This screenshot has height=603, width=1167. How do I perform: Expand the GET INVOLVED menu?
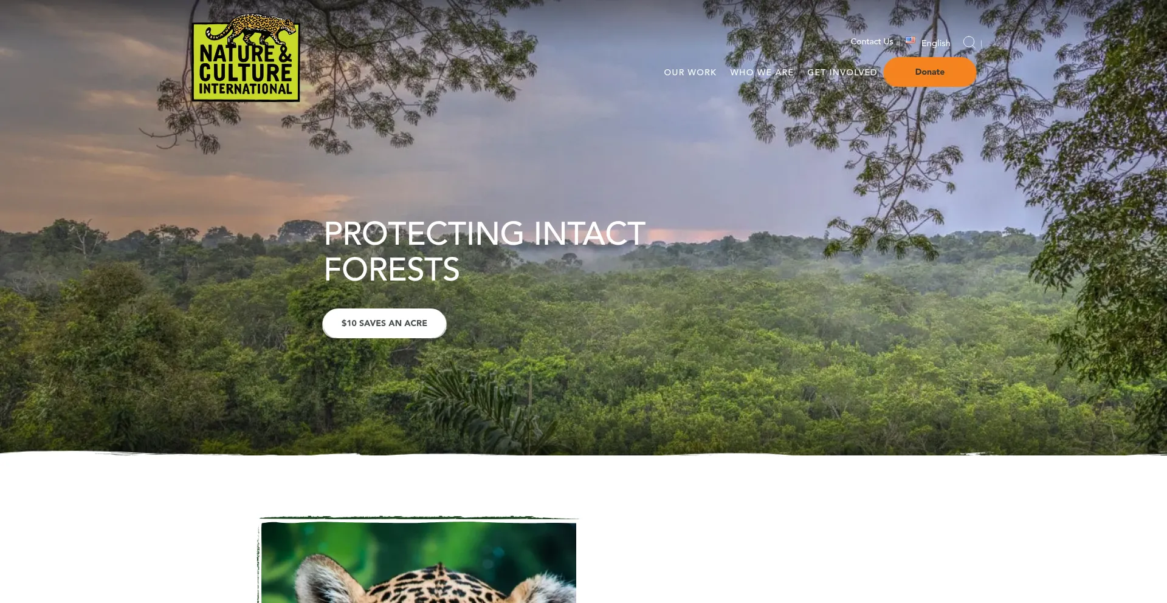pyautogui.click(x=842, y=72)
